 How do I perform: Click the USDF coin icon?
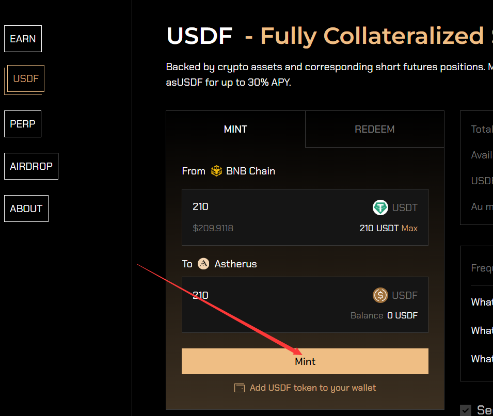tap(380, 295)
